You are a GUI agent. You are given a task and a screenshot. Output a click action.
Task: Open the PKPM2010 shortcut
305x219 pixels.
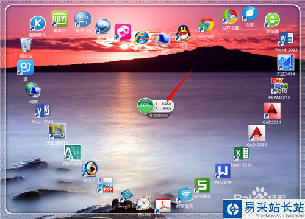[x=279, y=86]
